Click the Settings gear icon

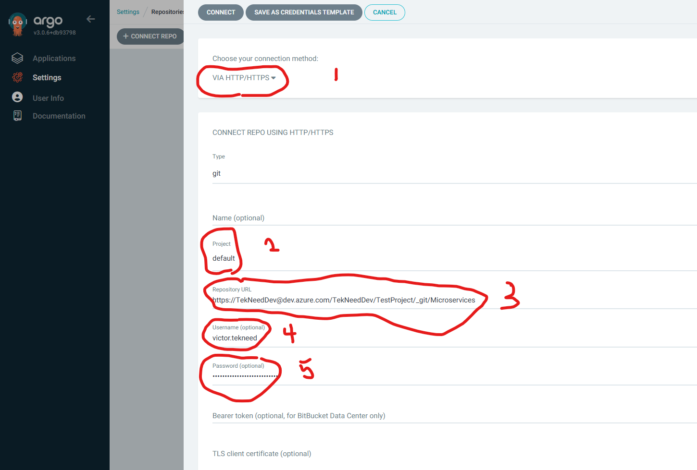tap(17, 77)
